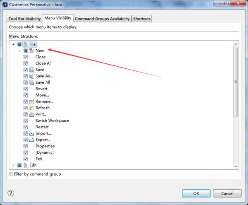Select the Export... row label
The width and height of the screenshot is (248, 205).
(43, 140)
